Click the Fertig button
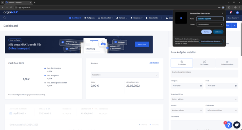The height and width of the screenshot is (130, 242). tap(206, 32)
